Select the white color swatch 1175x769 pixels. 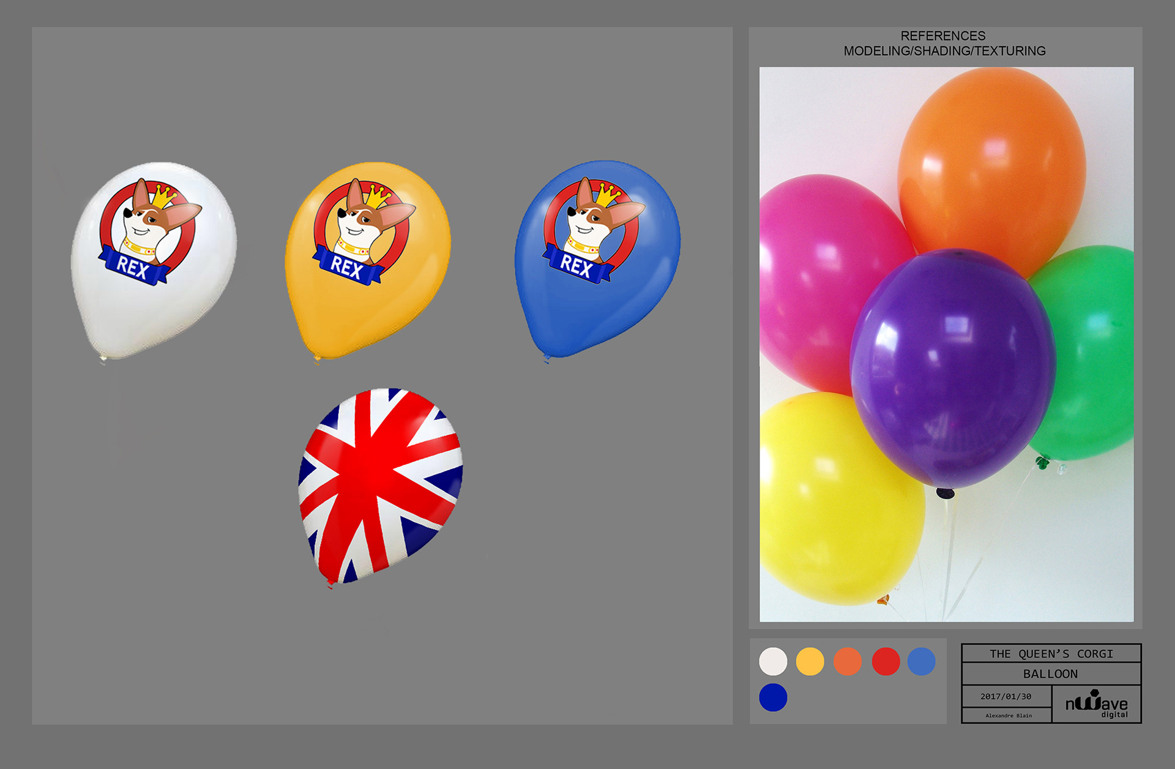pyautogui.click(x=773, y=661)
